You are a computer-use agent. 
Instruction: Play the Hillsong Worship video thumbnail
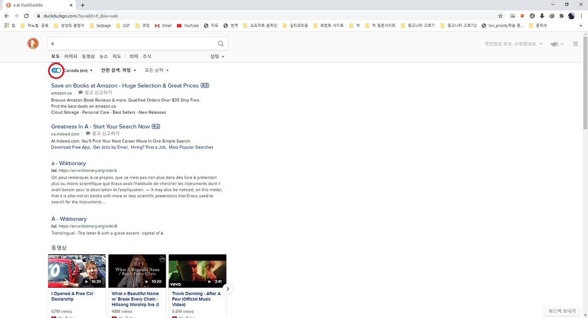(137, 271)
